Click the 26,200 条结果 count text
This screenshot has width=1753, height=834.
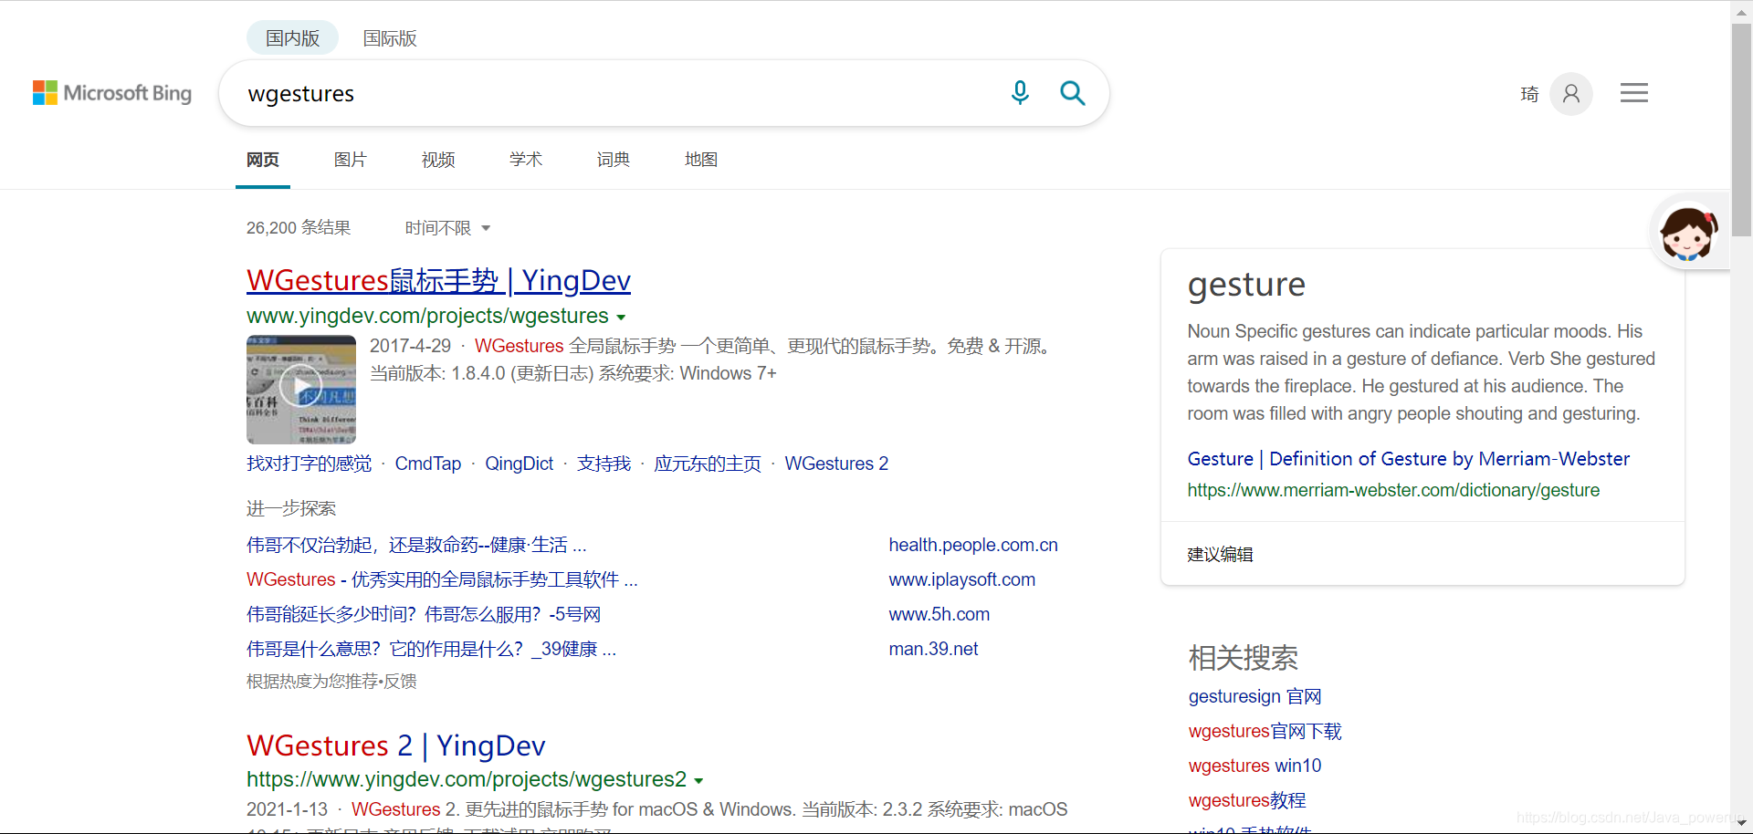[x=299, y=228]
